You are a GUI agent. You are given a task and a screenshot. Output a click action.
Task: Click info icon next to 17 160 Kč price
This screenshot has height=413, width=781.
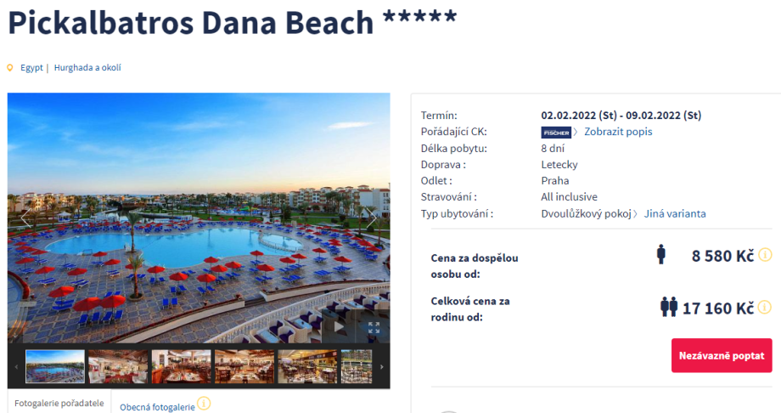pyautogui.click(x=765, y=308)
